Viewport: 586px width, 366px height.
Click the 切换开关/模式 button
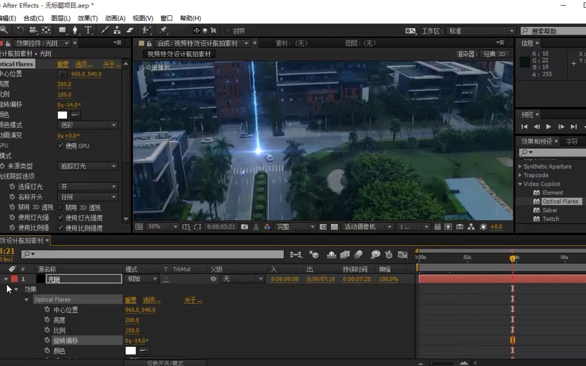tap(165, 363)
